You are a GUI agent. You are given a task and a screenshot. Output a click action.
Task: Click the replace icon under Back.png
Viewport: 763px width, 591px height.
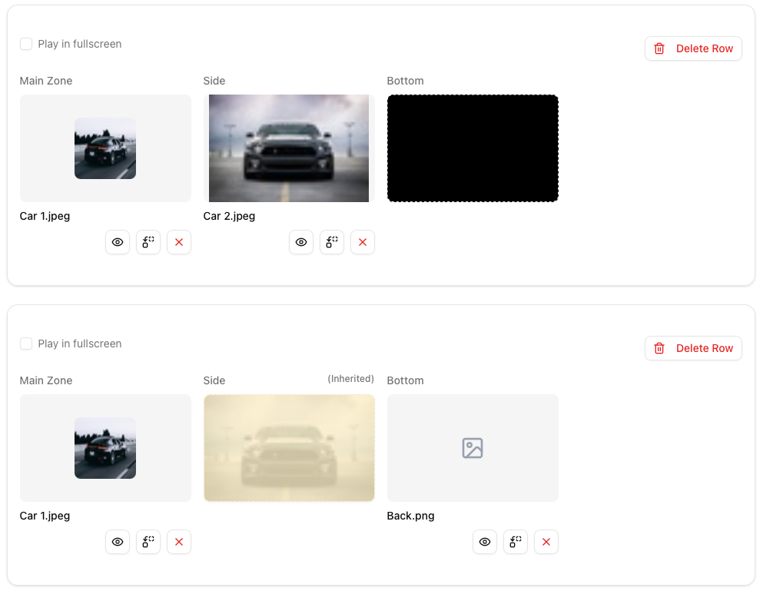click(516, 542)
